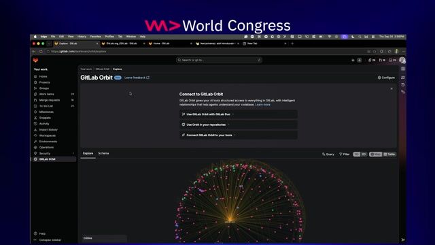Click the create new plus icon in header
This screenshot has height=245, width=435.
pyautogui.click(x=360, y=61)
